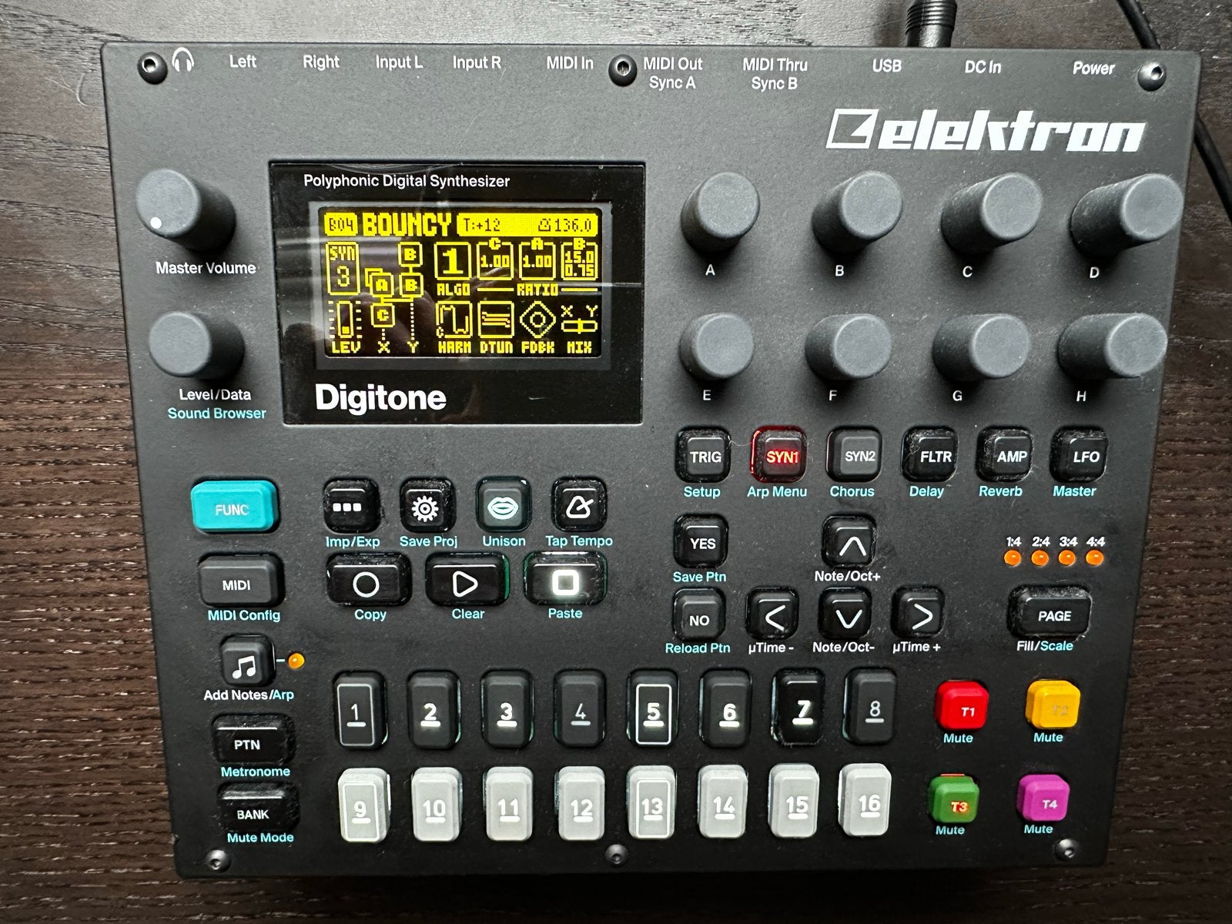Open the FLTR Delay parameter page

click(x=932, y=456)
